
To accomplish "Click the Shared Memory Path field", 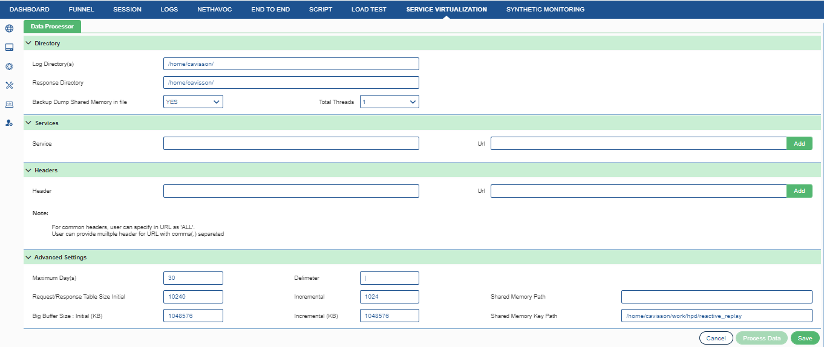I will pyautogui.click(x=716, y=297).
